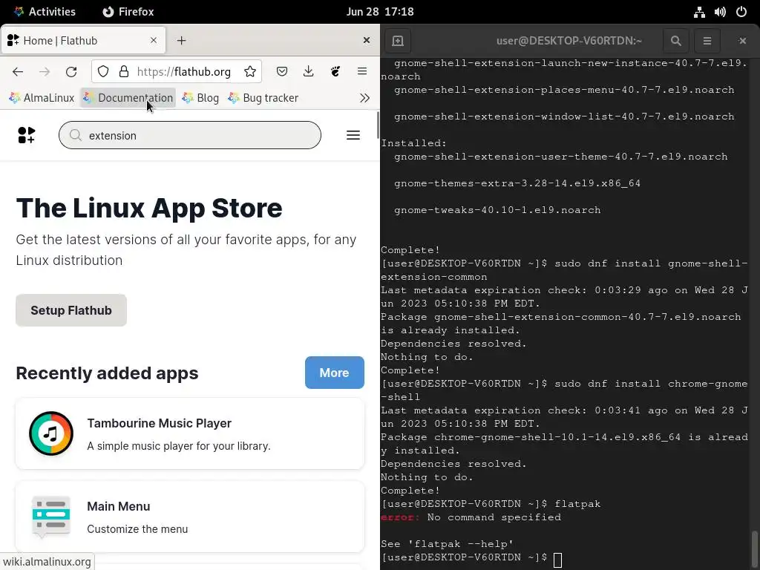Open the Documentation bookmark
760x570 pixels.
128,98
